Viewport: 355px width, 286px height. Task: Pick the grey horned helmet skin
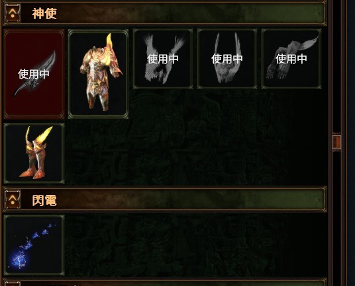227,59
